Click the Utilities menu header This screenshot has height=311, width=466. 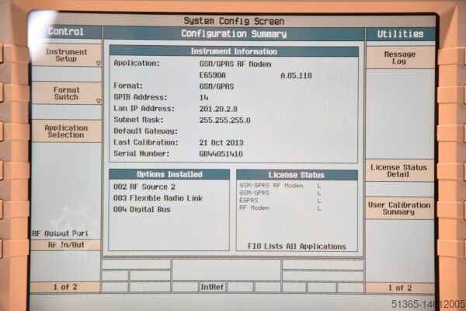click(400, 34)
